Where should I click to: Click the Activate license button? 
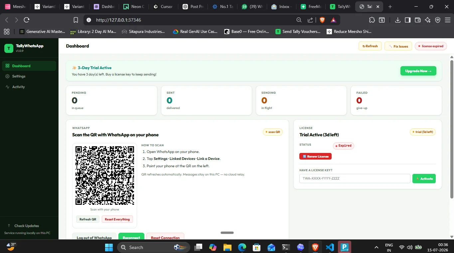[424, 179]
